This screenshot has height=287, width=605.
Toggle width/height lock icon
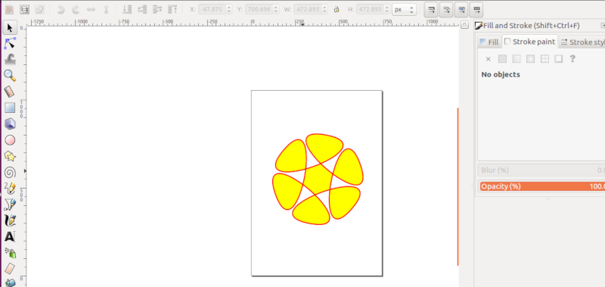(x=337, y=9)
